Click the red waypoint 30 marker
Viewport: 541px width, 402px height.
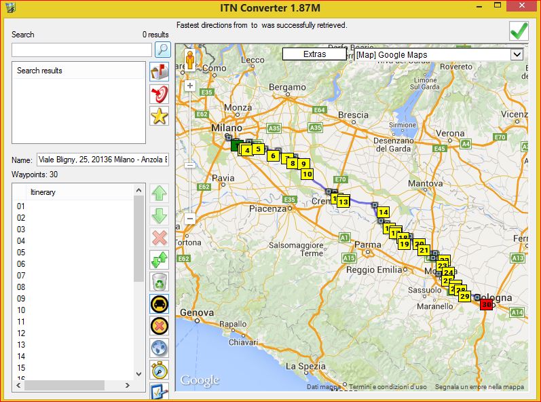click(x=487, y=304)
